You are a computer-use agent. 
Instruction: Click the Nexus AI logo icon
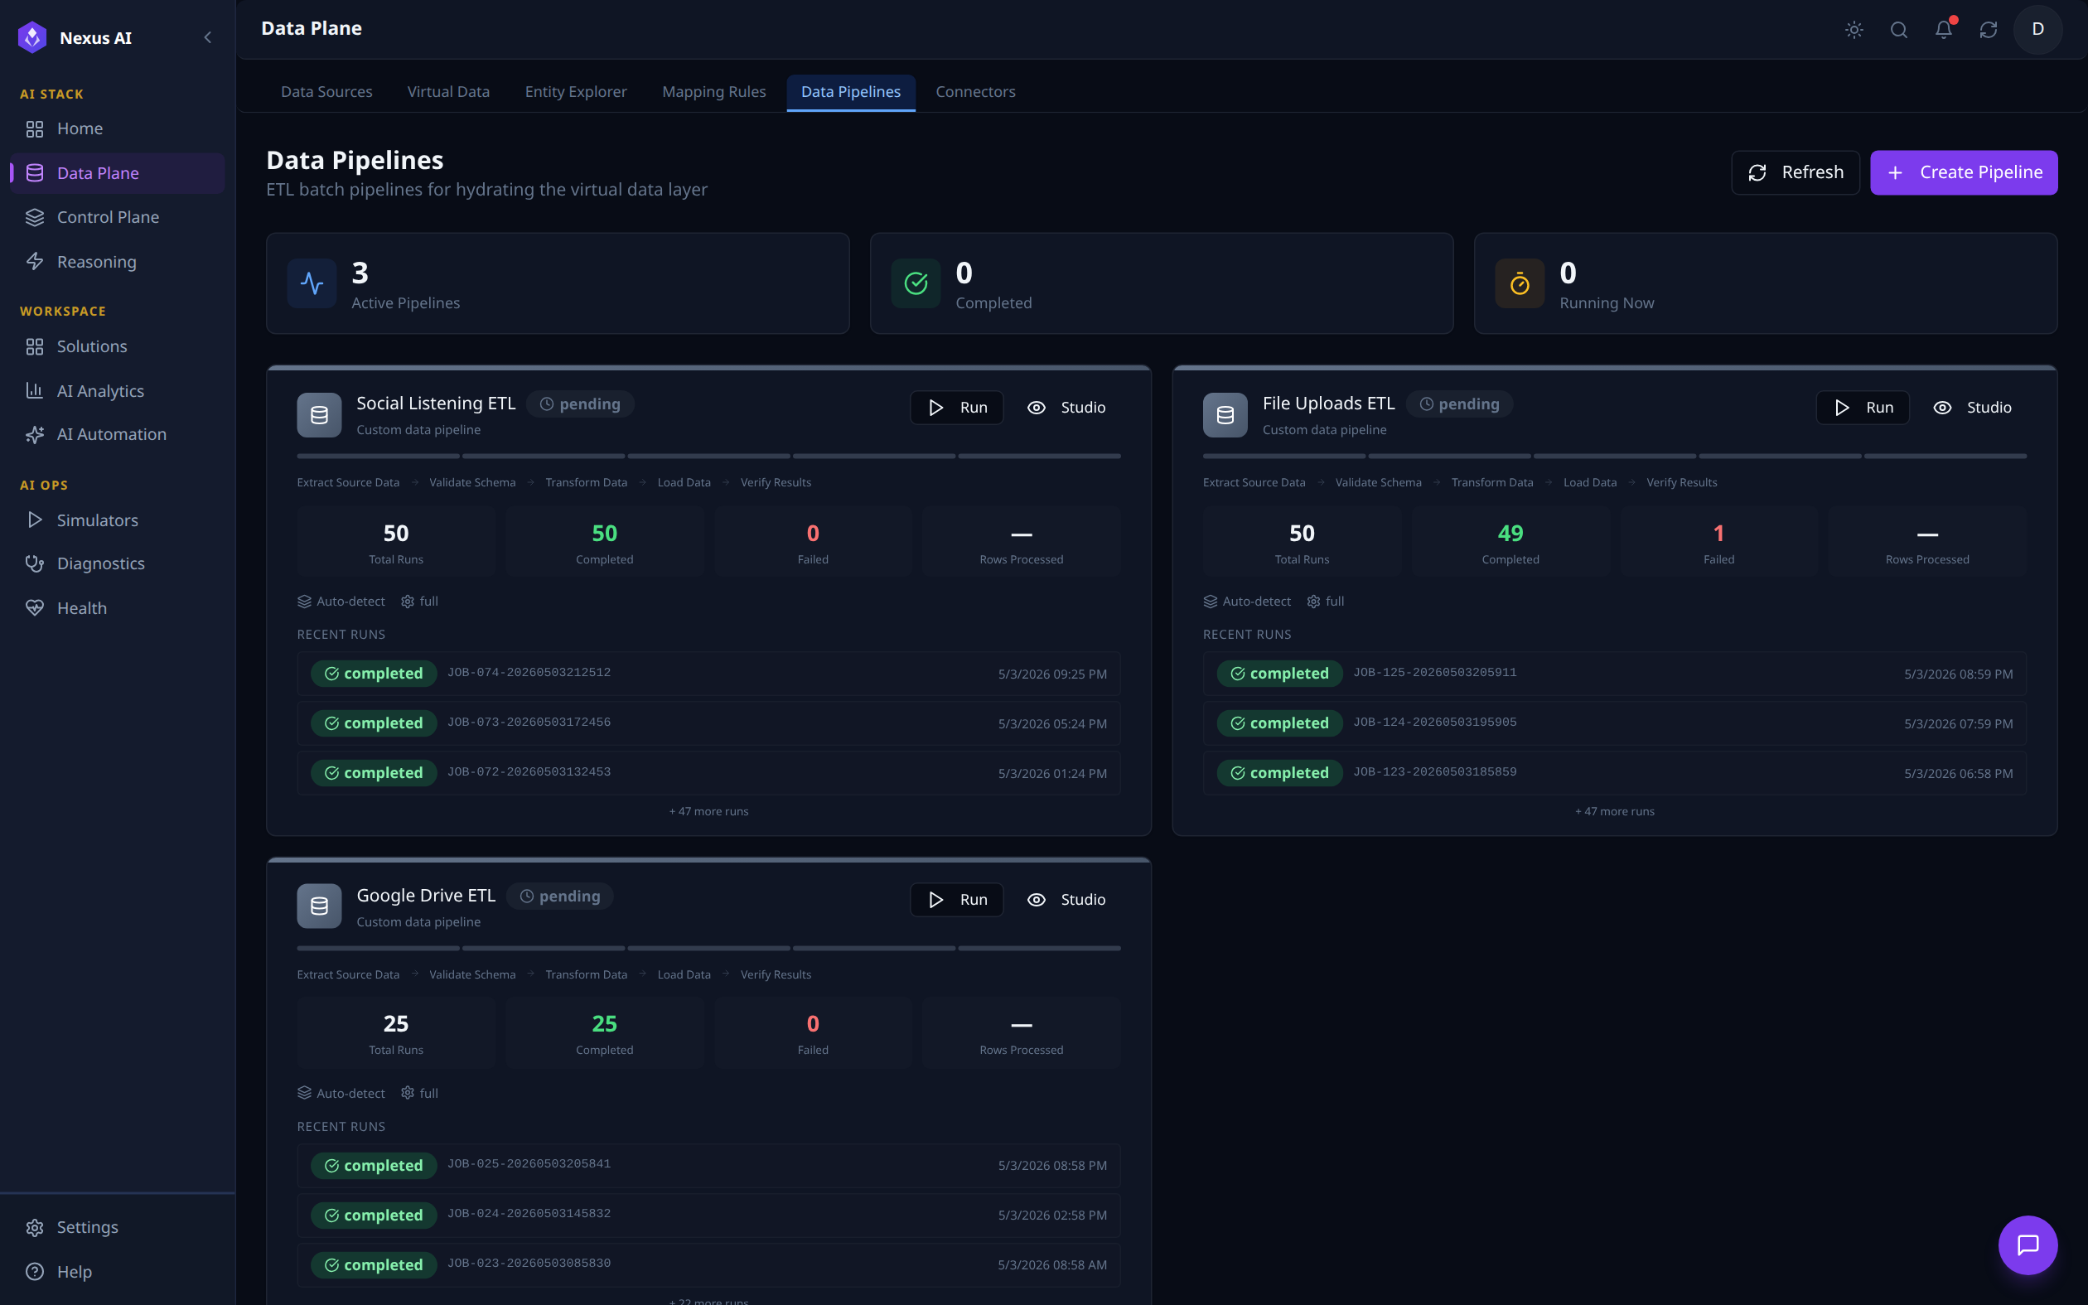click(33, 37)
